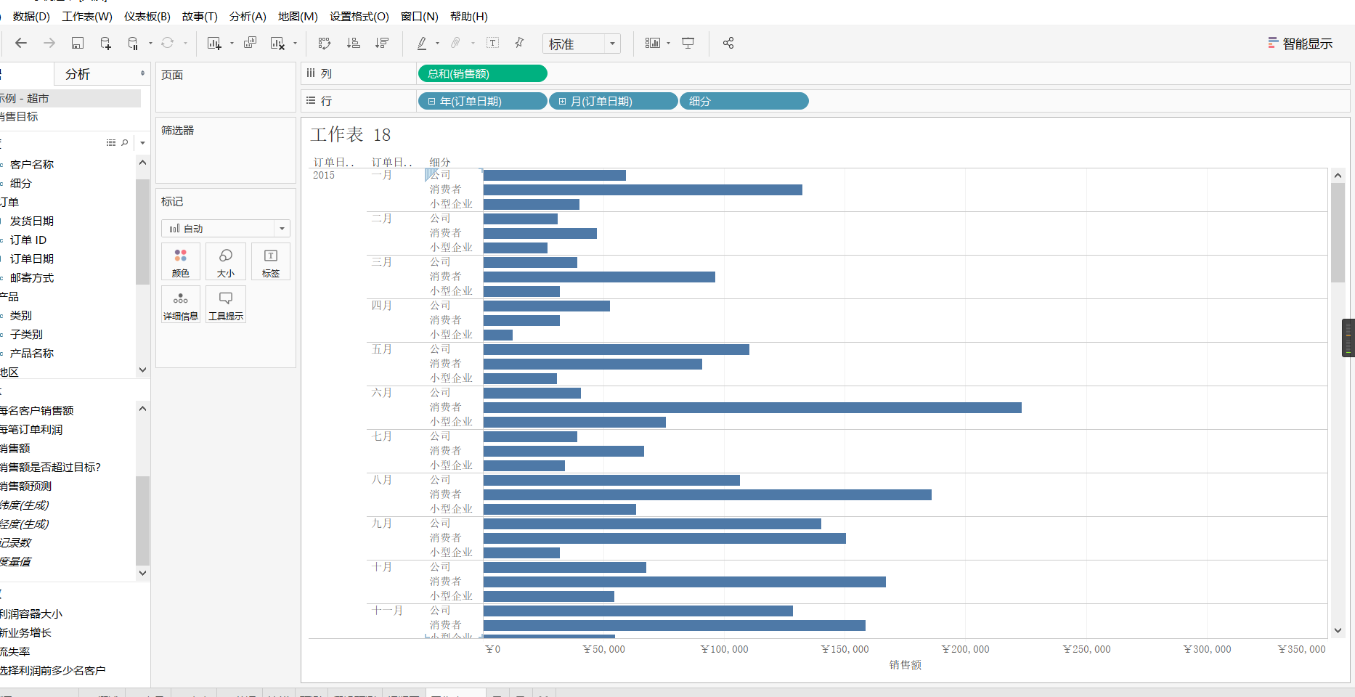Click the share workbook icon

coord(728,44)
